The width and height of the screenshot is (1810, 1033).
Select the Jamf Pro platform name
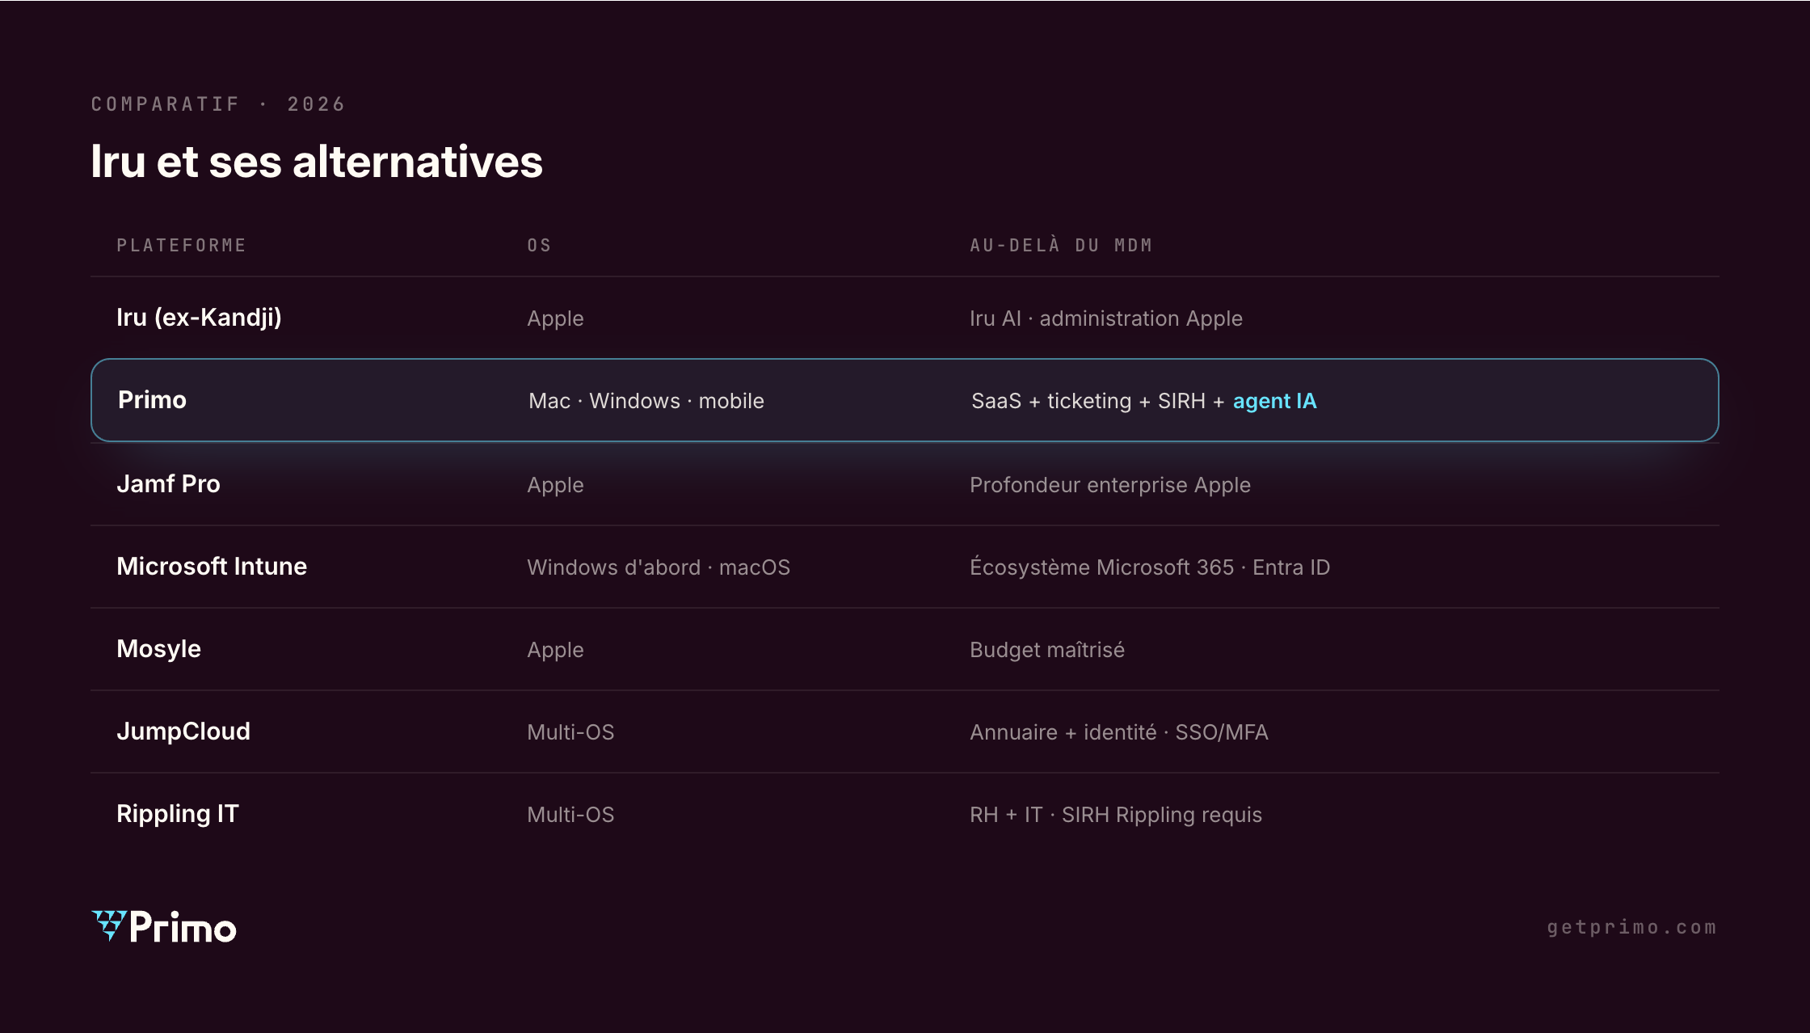[x=168, y=484]
